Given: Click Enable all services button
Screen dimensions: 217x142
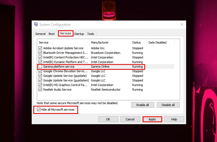Looking at the screenshot, I should point(143,105).
